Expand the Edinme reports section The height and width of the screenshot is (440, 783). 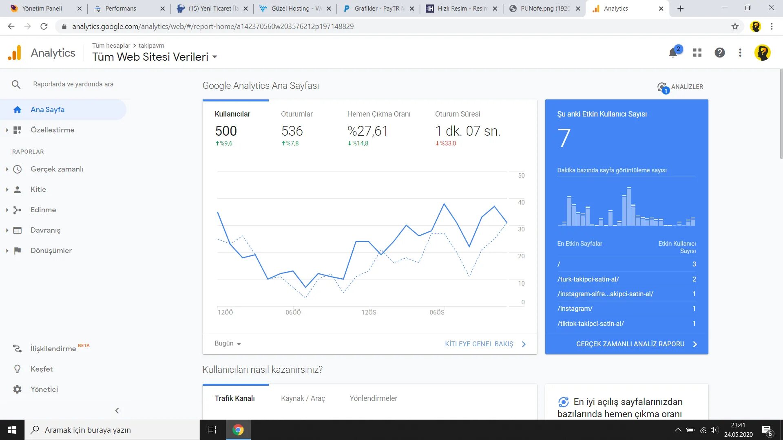pyautogui.click(x=7, y=210)
